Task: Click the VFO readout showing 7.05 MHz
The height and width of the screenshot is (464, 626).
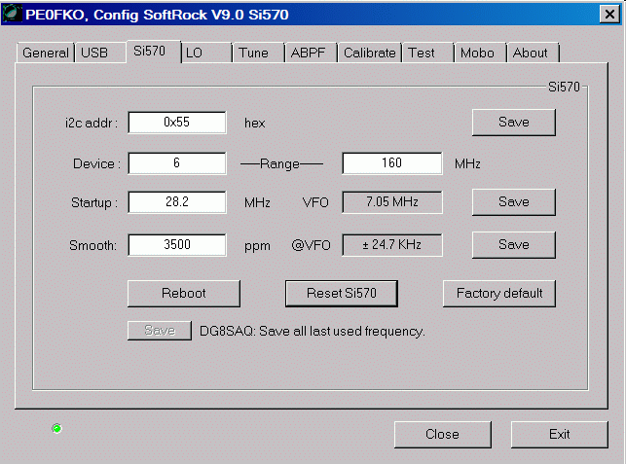Action: click(392, 202)
